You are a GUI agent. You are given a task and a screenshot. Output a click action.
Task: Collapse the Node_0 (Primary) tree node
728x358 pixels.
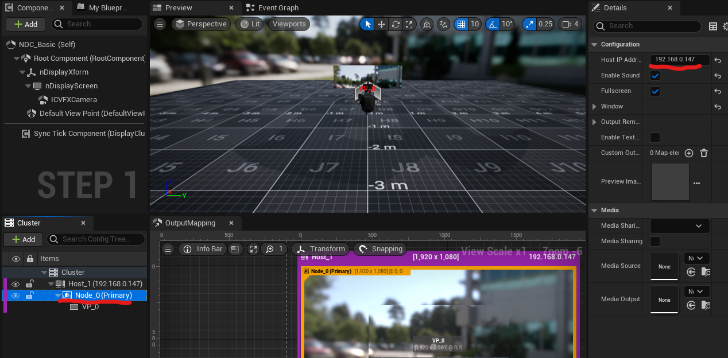[58, 295]
